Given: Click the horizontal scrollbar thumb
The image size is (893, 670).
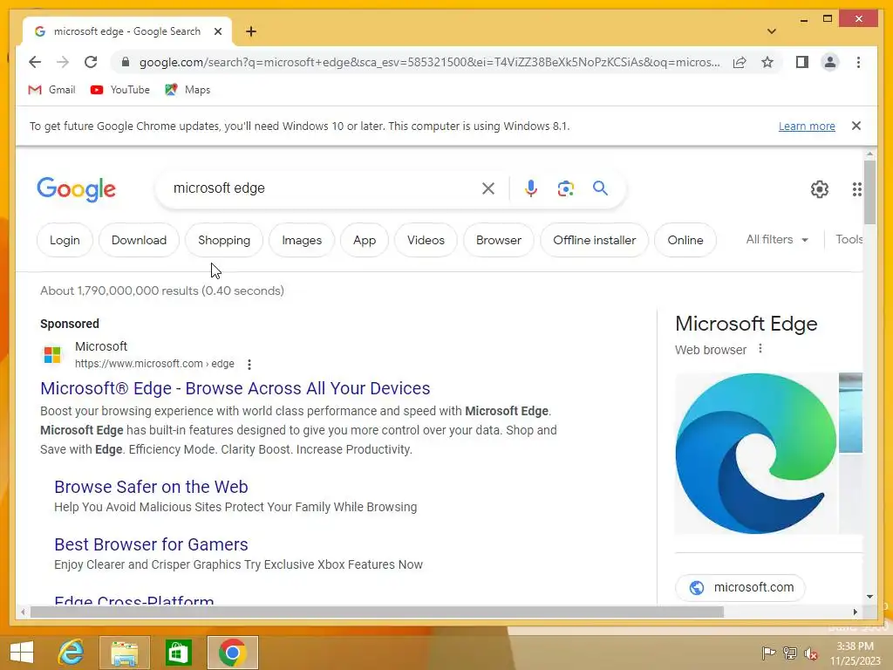Looking at the screenshot, I should pyautogui.click(x=377, y=612).
